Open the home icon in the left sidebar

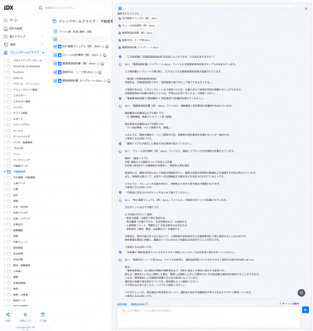[6, 20]
